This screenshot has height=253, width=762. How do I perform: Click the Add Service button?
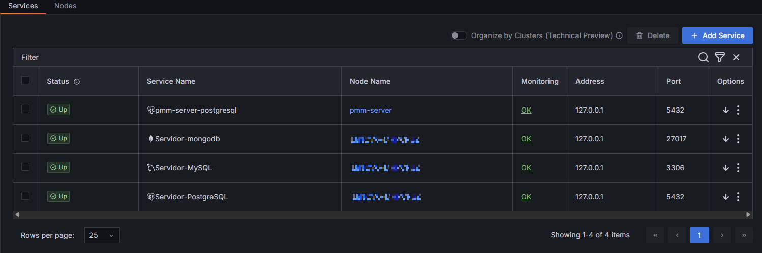tap(717, 35)
